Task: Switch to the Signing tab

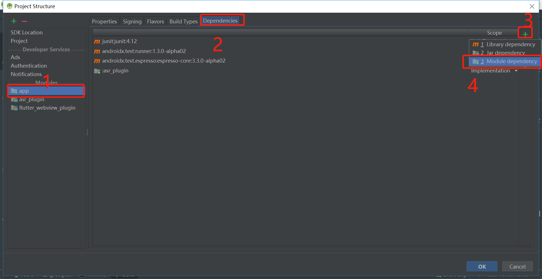Action: 132,21
